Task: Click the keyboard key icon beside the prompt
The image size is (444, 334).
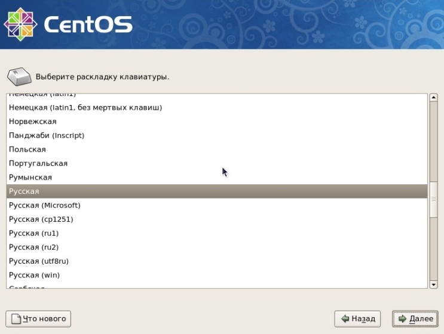Action: (19, 76)
